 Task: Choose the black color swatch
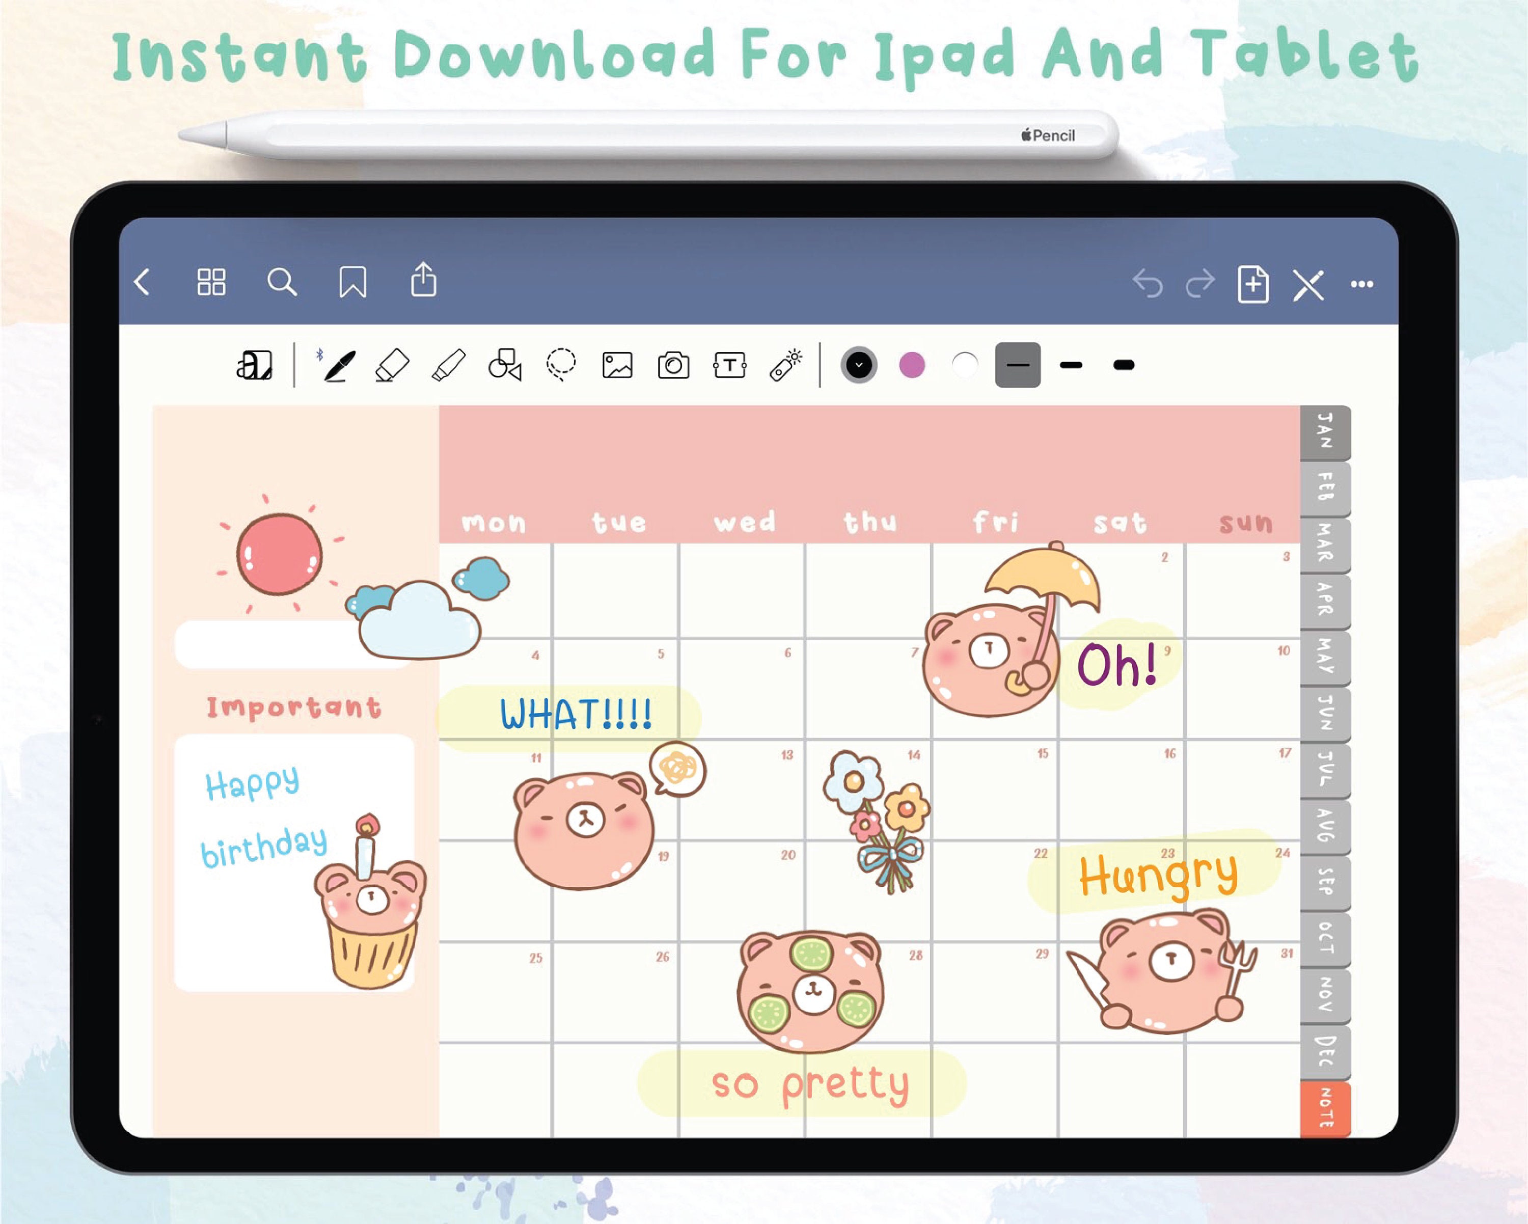[859, 365]
